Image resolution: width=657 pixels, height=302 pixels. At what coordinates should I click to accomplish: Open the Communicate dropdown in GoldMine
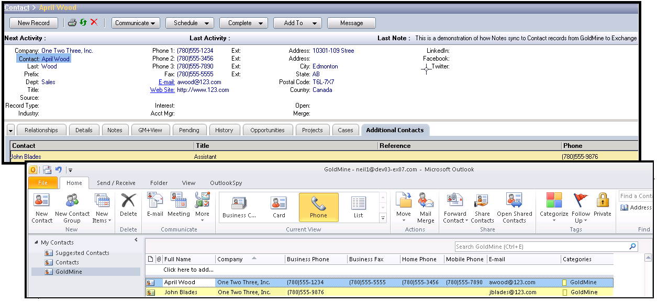[136, 23]
